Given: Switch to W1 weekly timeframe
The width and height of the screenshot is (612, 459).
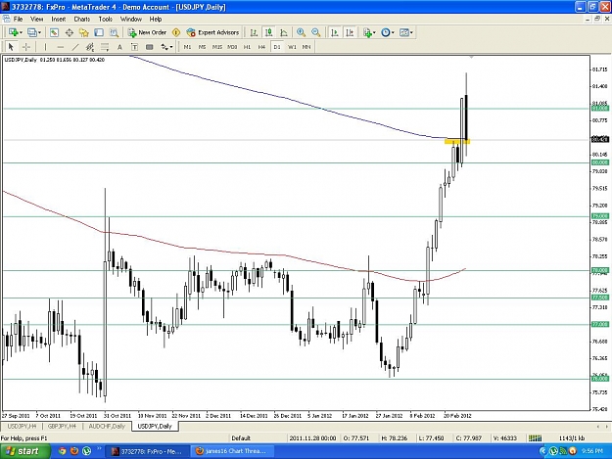Looking at the screenshot, I should [292, 47].
